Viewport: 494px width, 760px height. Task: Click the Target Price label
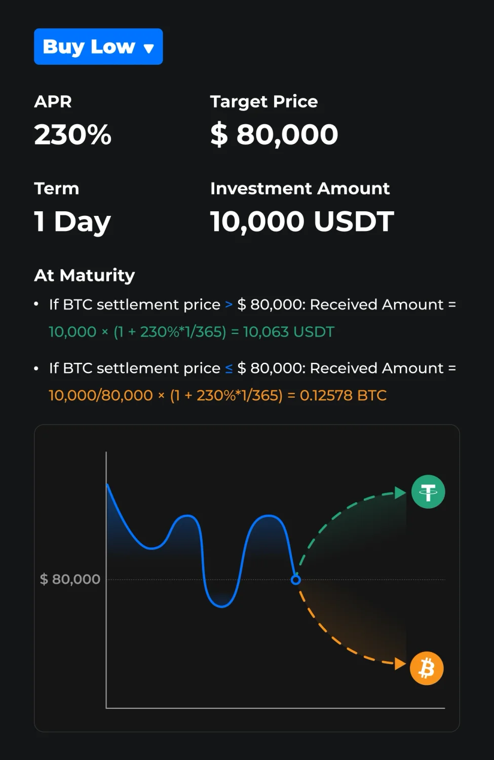pos(264,102)
